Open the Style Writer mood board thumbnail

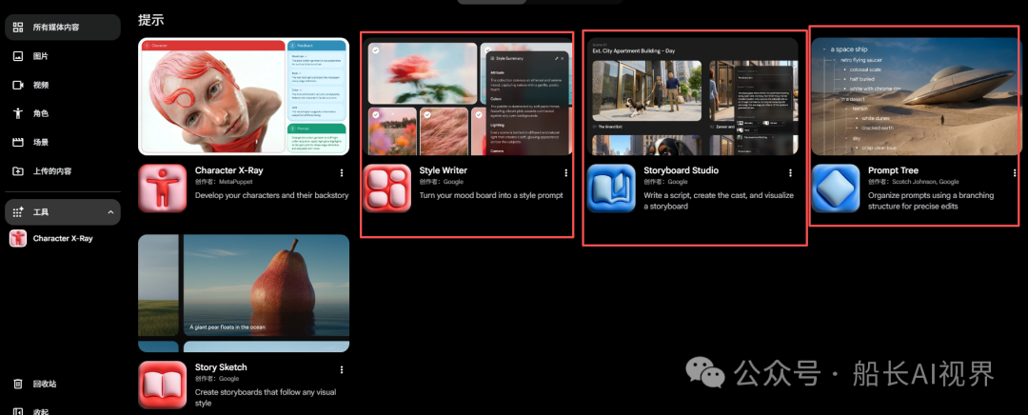[468, 96]
